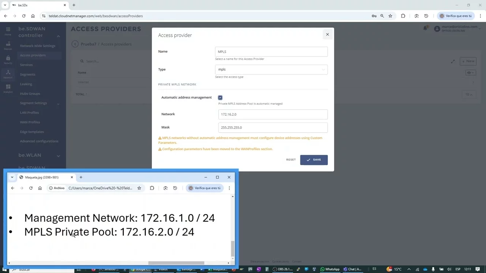Open the column visibility eye toggle
486x273 pixels.
point(470,72)
